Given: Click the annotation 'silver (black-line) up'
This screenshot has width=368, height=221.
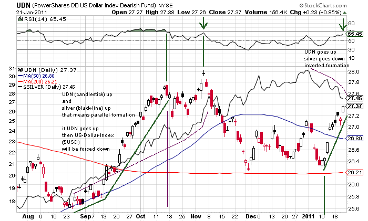Looking at the screenshot, I should (x=86, y=108).
